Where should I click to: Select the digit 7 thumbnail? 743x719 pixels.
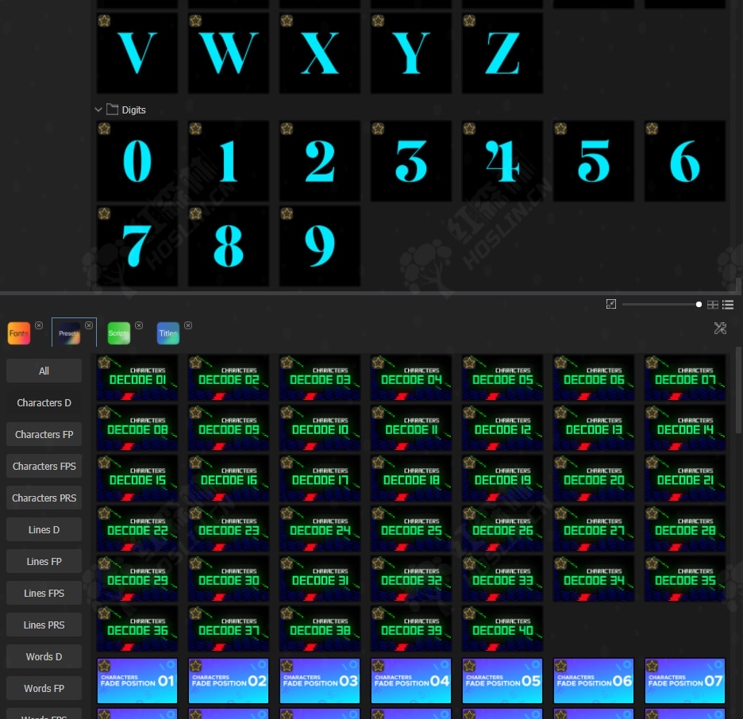[x=137, y=246]
